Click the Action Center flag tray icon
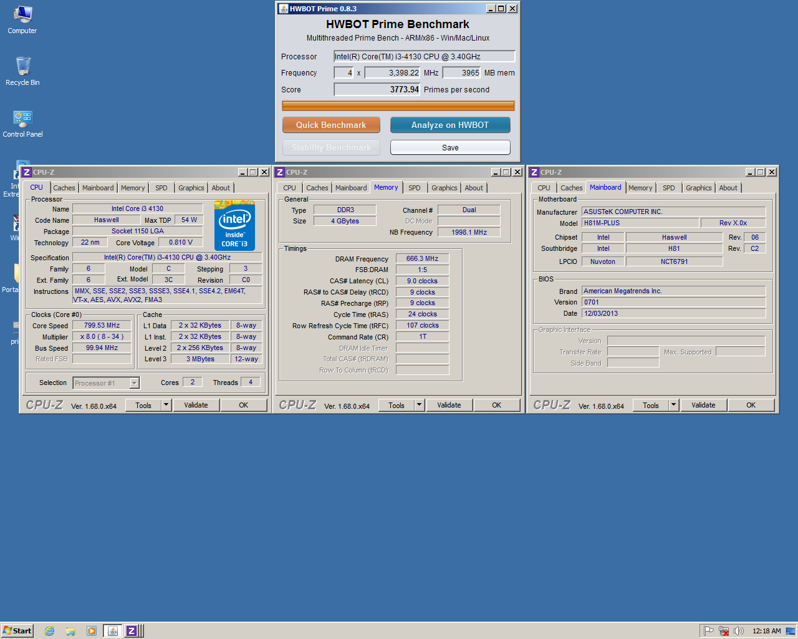 click(709, 631)
